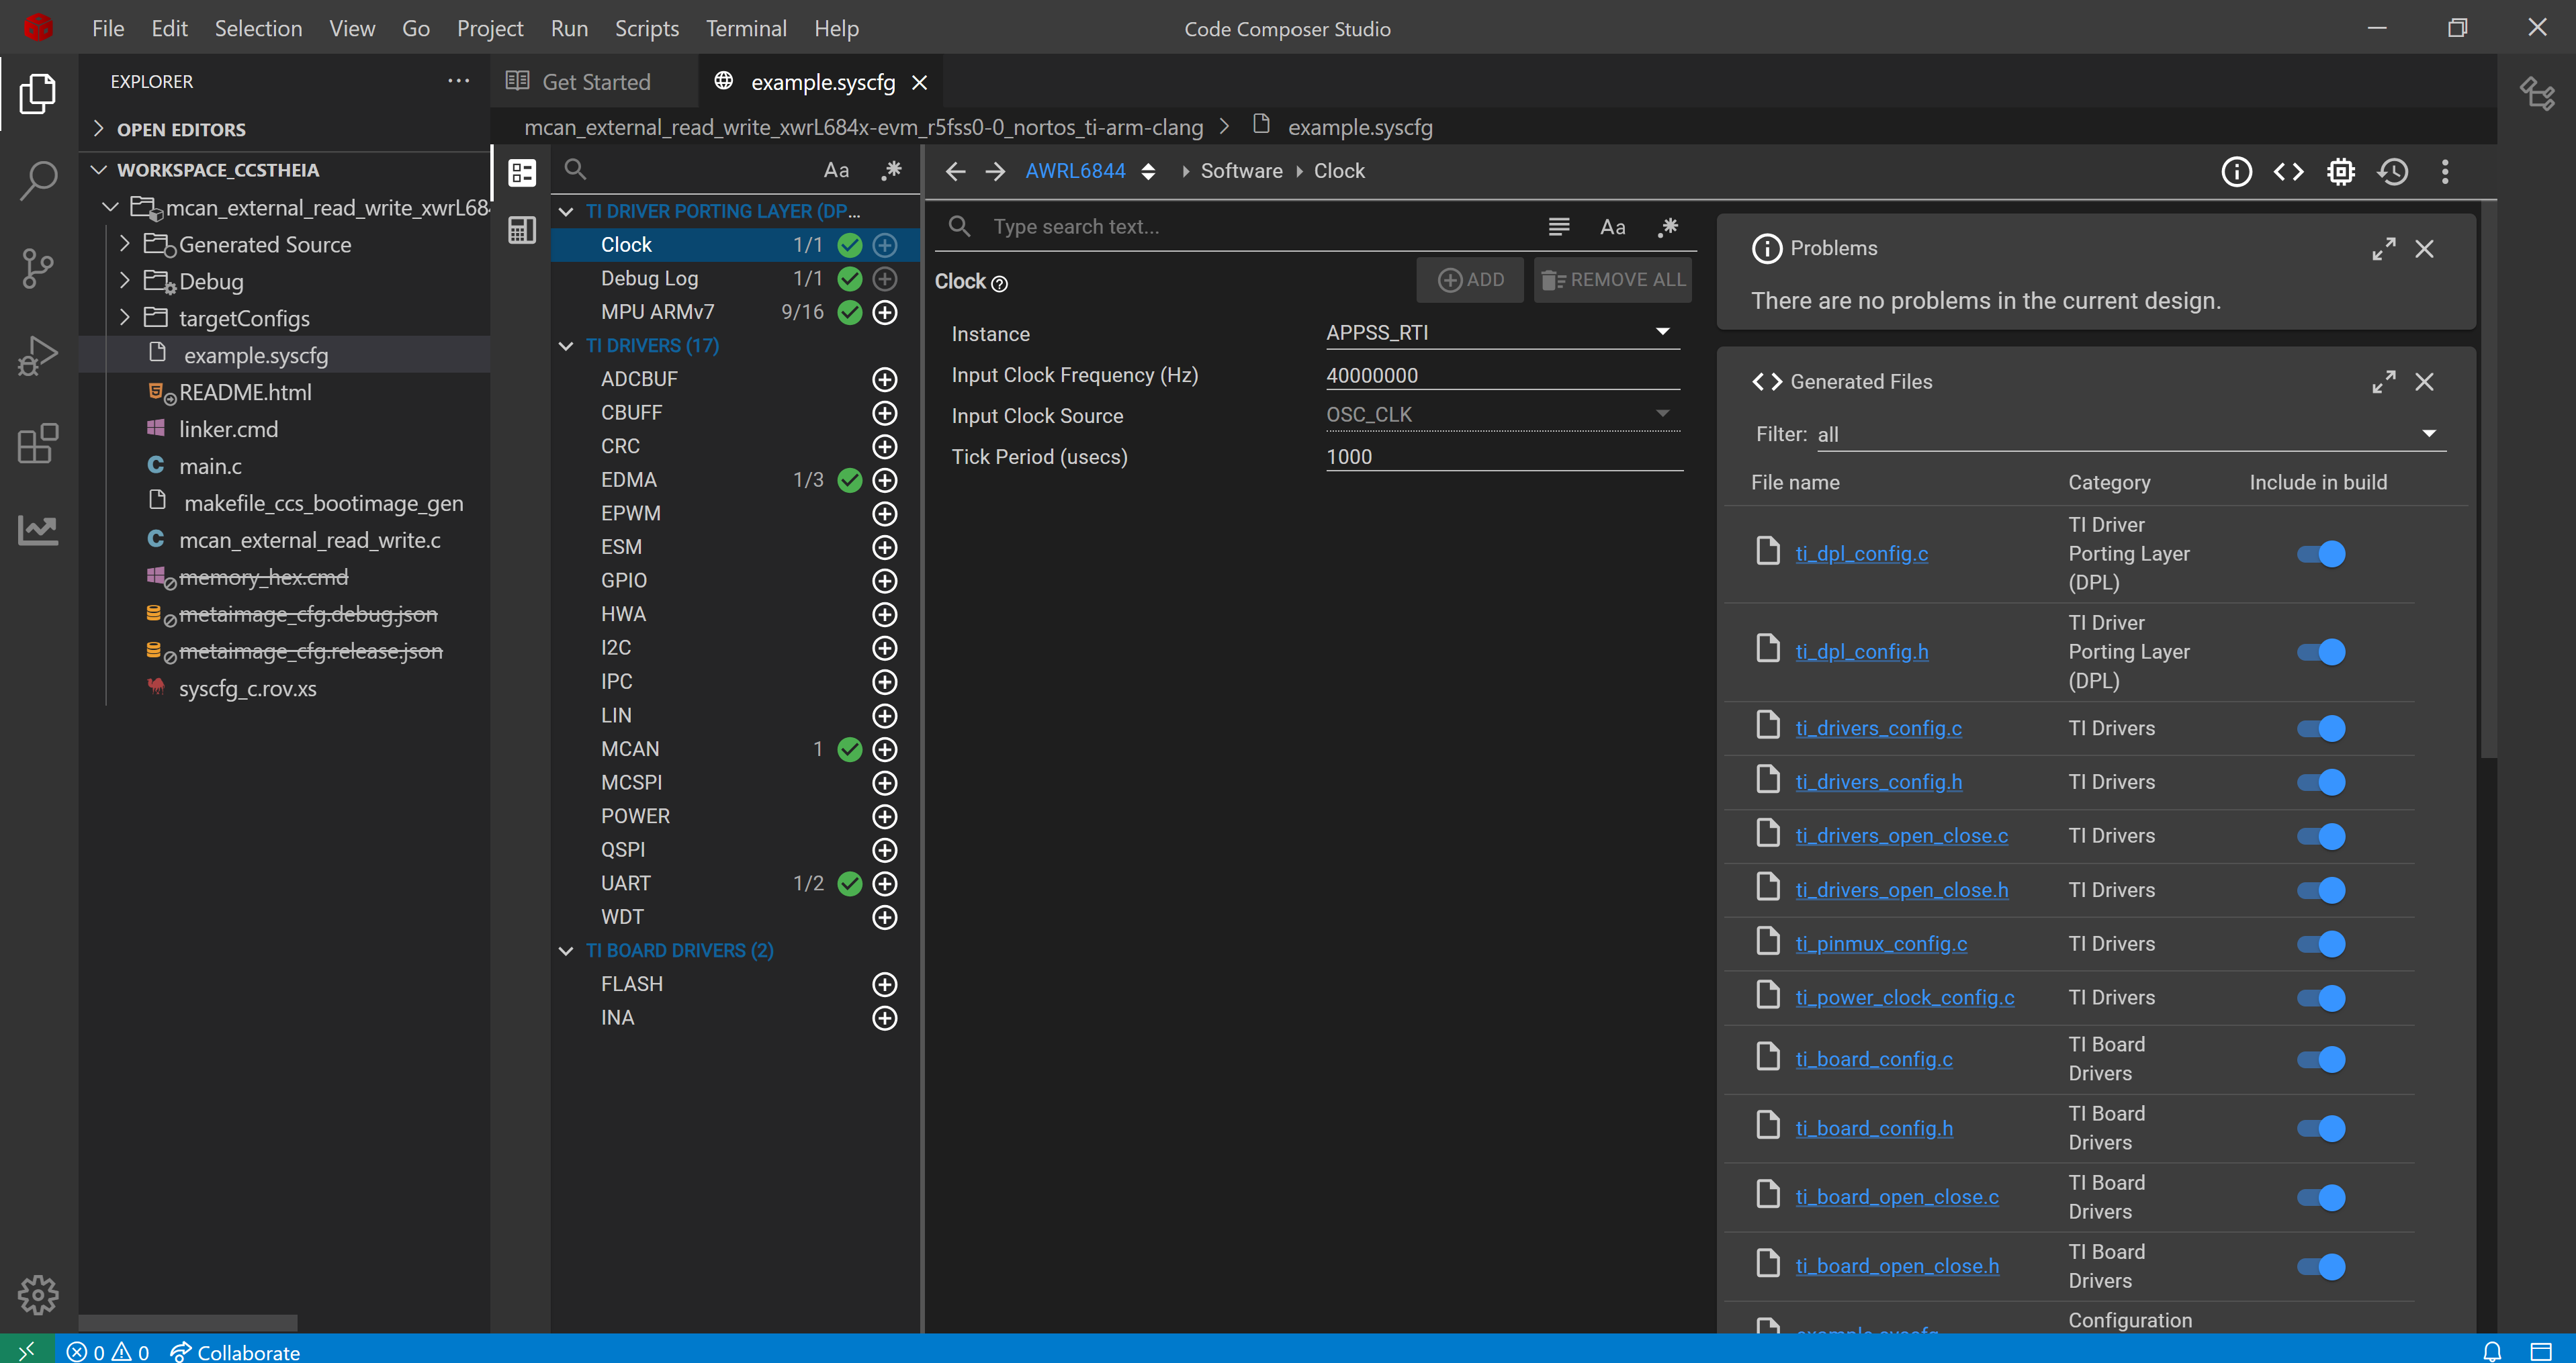Open the Generated Files filter dropdown
Image resolution: width=2576 pixels, height=1363 pixels.
click(2428, 434)
